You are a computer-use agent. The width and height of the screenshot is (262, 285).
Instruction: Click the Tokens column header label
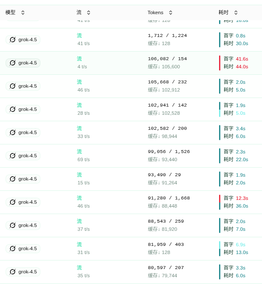[x=155, y=12]
